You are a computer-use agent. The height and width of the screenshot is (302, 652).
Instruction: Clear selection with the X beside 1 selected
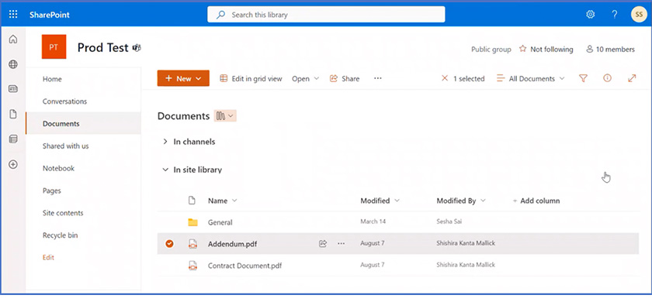coord(445,78)
